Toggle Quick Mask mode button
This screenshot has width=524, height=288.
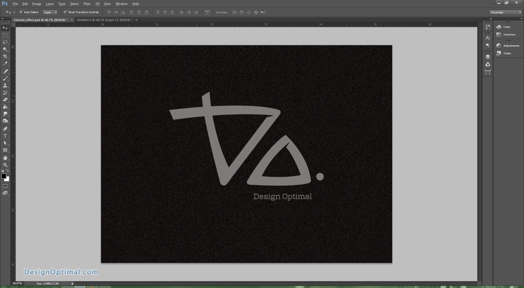tap(5, 186)
